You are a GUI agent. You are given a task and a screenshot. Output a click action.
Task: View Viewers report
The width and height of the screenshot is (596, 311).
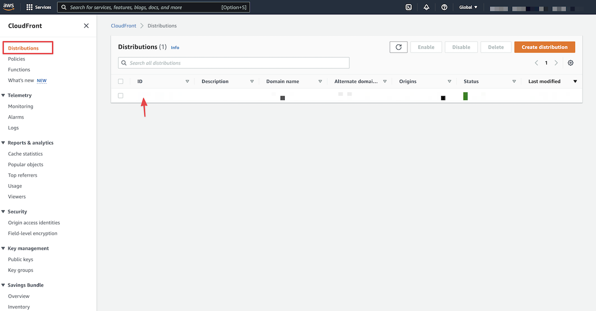point(17,197)
